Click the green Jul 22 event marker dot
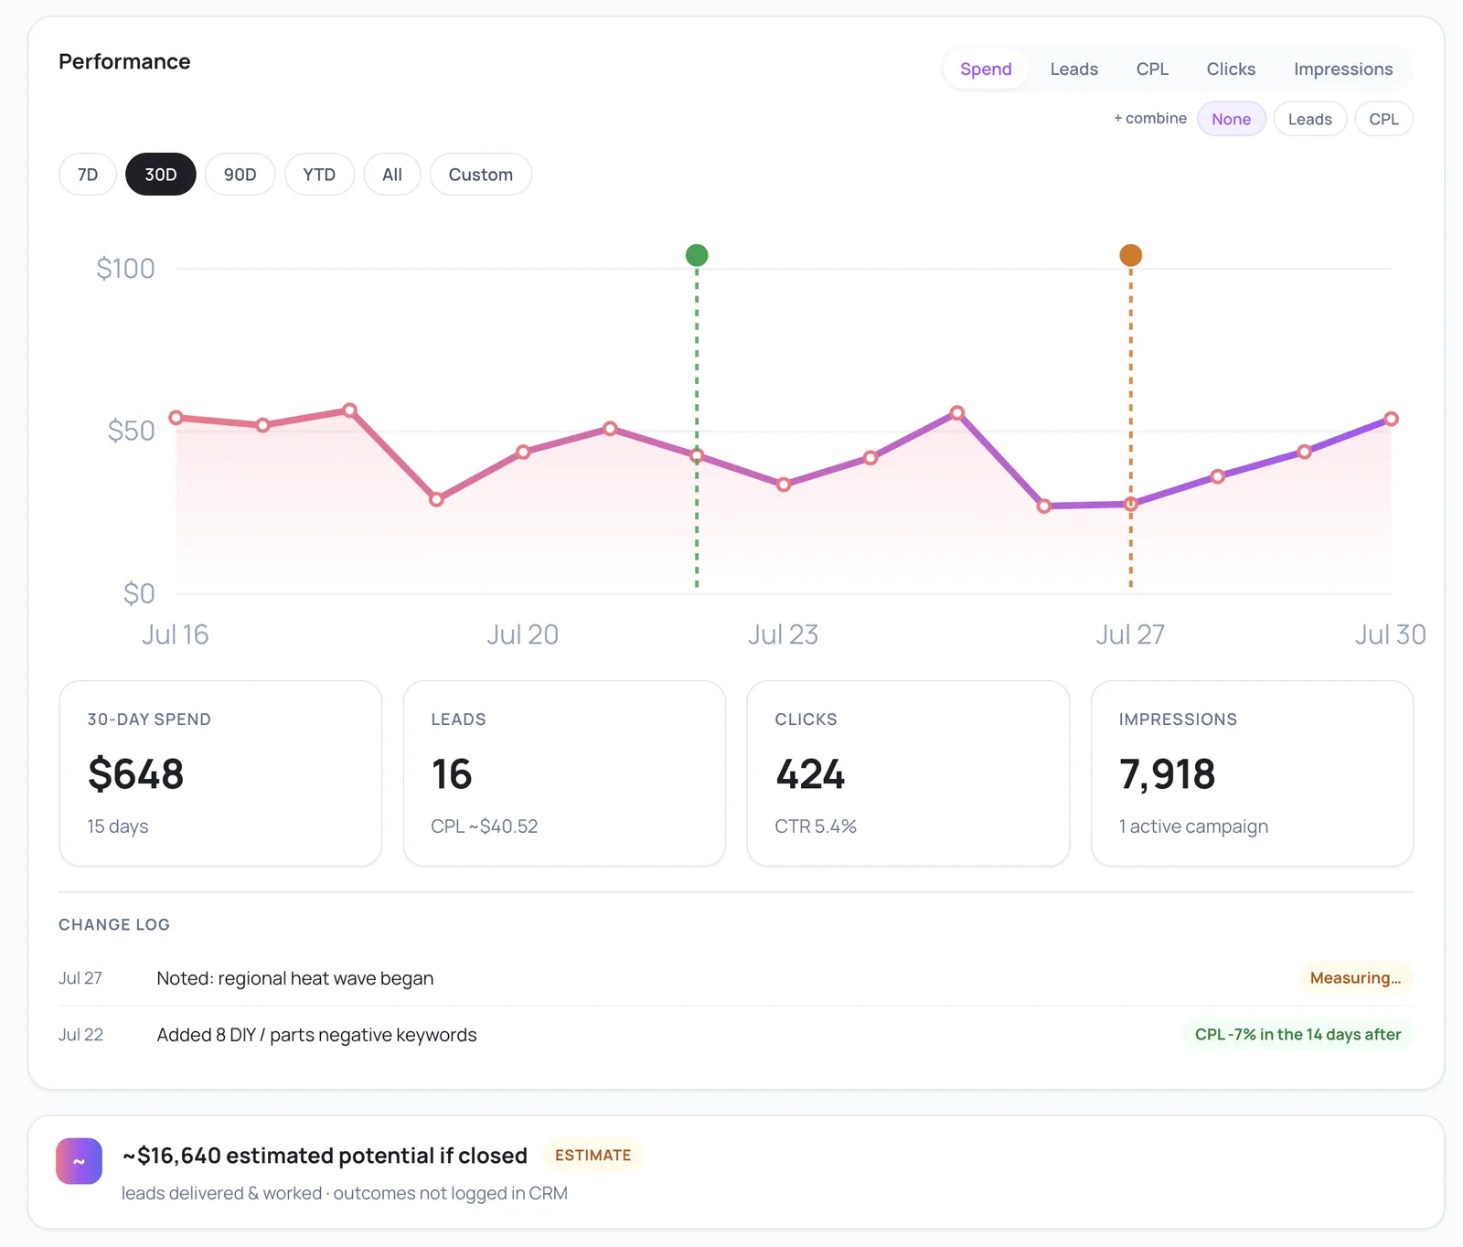 click(697, 255)
